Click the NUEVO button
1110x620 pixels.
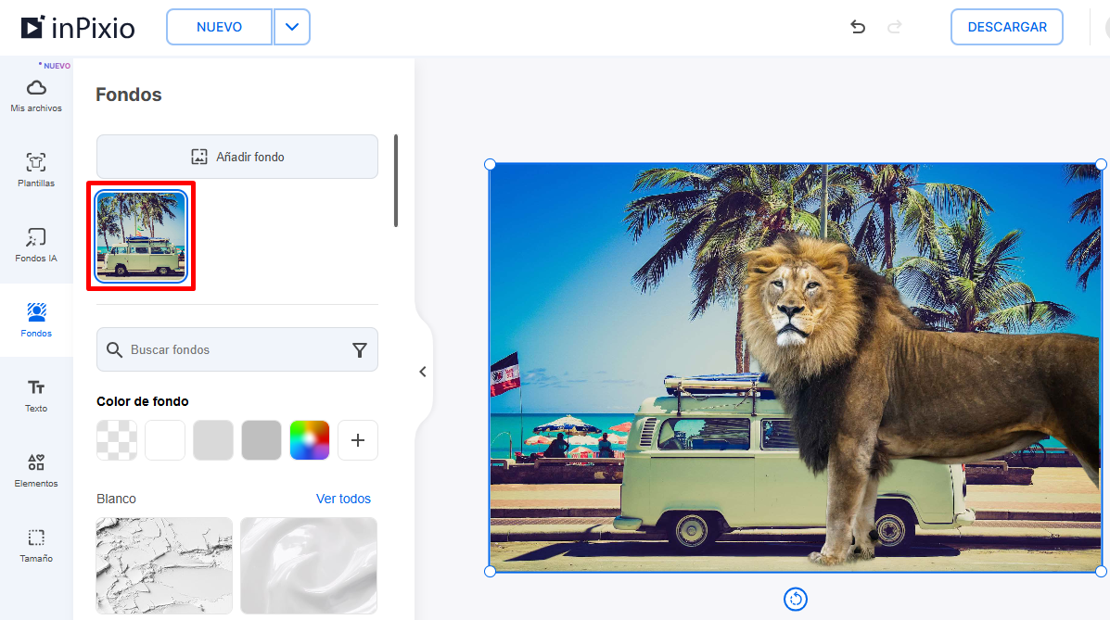[220, 27]
